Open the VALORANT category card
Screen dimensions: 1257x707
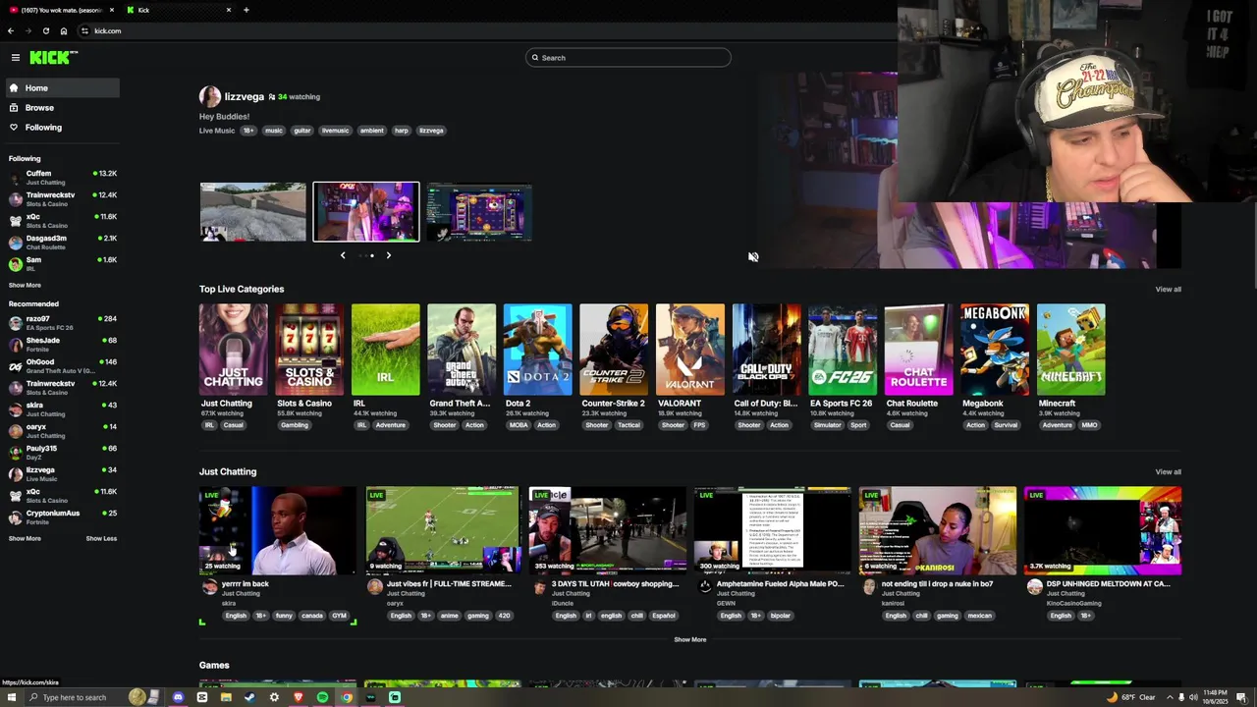click(689, 350)
